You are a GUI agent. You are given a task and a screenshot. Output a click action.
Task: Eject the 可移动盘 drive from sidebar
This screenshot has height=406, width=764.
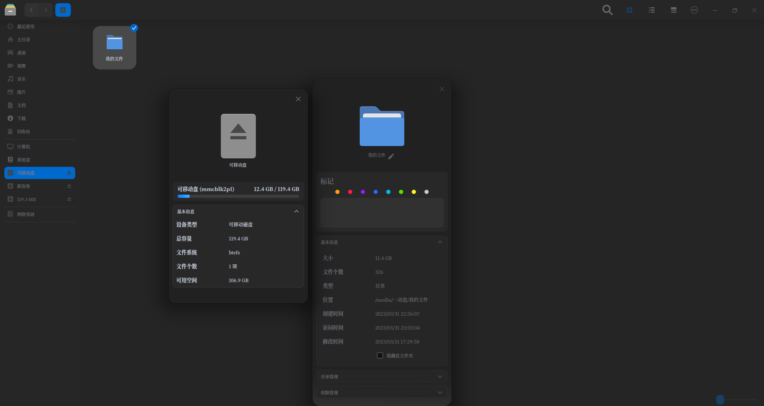click(69, 173)
